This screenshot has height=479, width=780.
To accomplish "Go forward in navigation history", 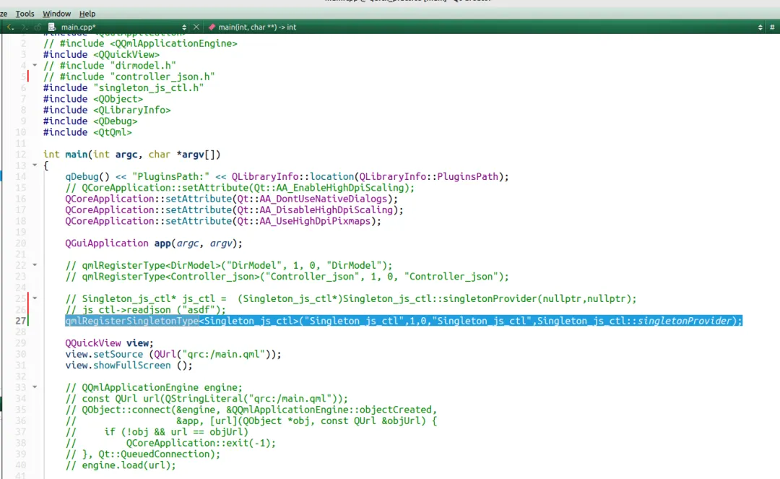I will (24, 27).
